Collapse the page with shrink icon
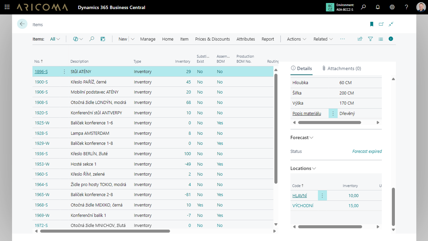Screen dimensions: 428x241 pos(391,24)
